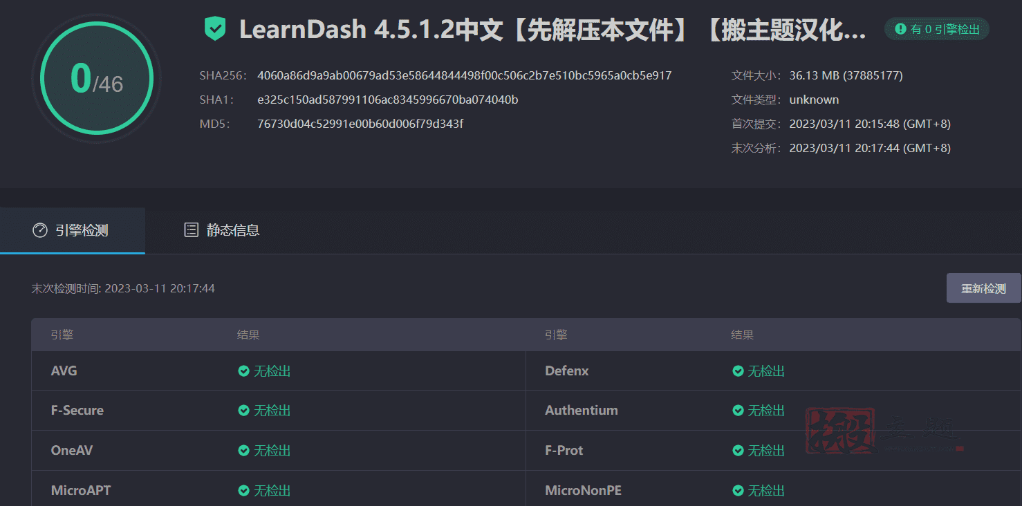
Task: Click the OneAV engine name
Action: click(72, 451)
